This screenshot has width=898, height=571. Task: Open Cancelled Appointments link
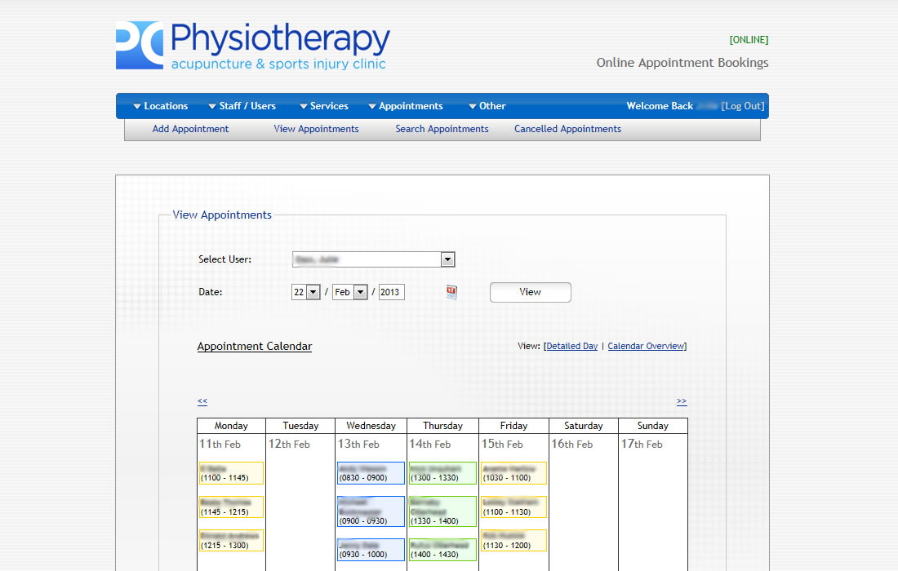click(567, 129)
